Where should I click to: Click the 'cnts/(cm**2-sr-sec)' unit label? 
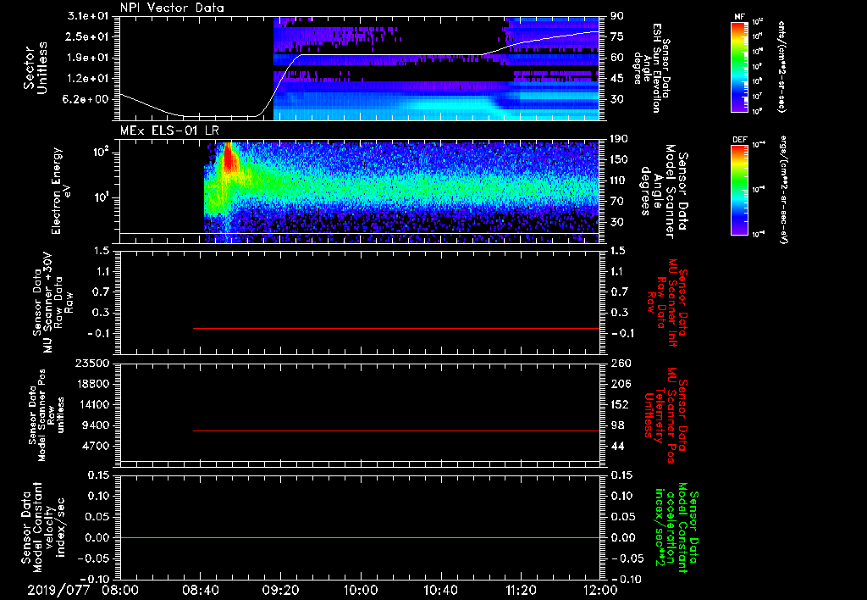[781, 66]
